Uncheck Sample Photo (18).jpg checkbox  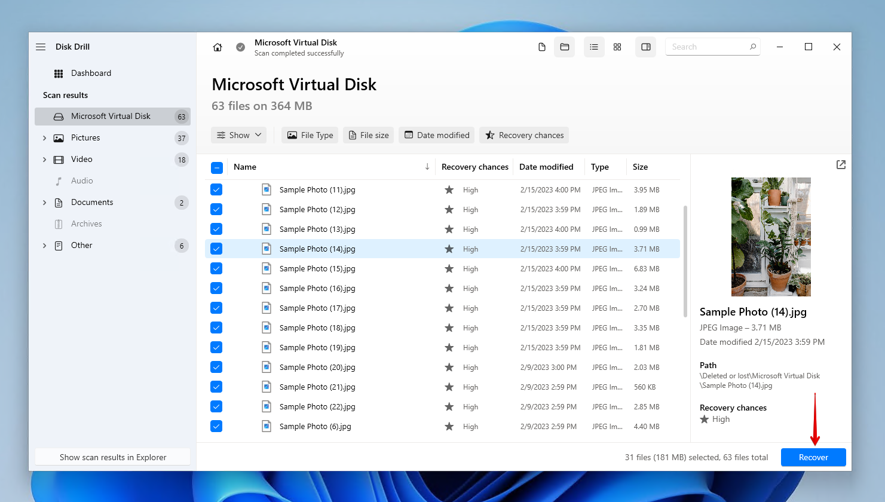[x=216, y=327]
